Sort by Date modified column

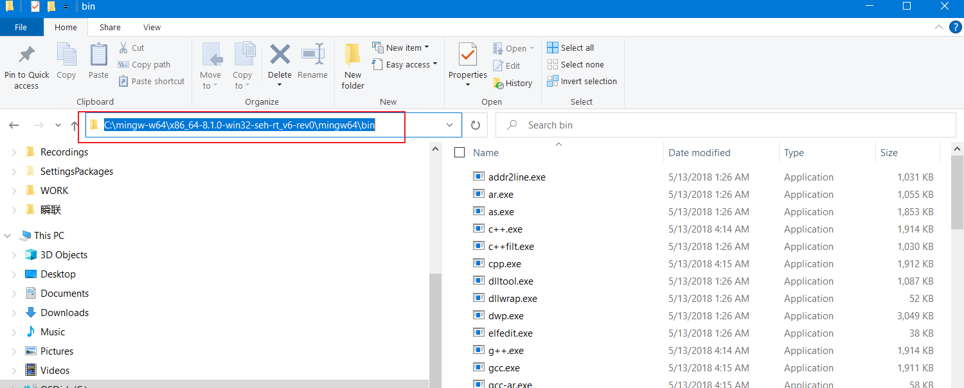tap(699, 152)
